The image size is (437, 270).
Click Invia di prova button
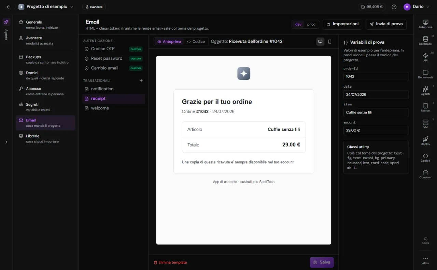(386, 24)
